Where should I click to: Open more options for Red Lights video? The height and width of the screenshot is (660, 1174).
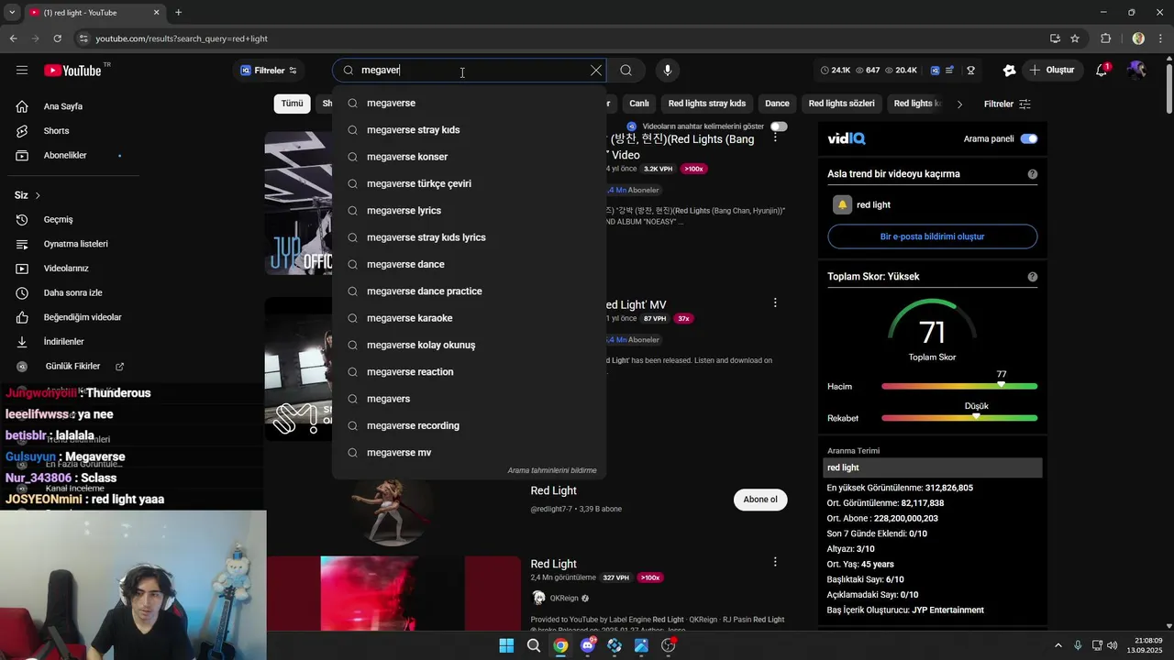[775, 137]
